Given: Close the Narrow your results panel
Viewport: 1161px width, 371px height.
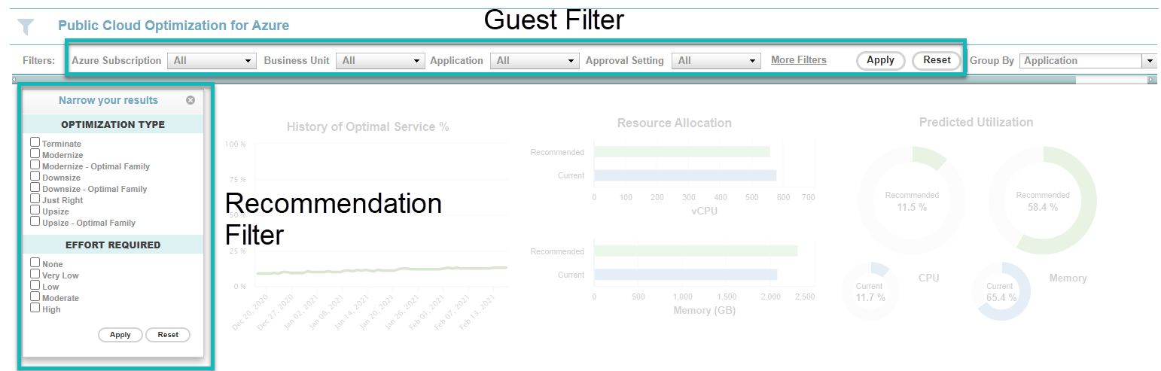Looking at the screenshot, I should pyautogui.click(x=190, y=100).
